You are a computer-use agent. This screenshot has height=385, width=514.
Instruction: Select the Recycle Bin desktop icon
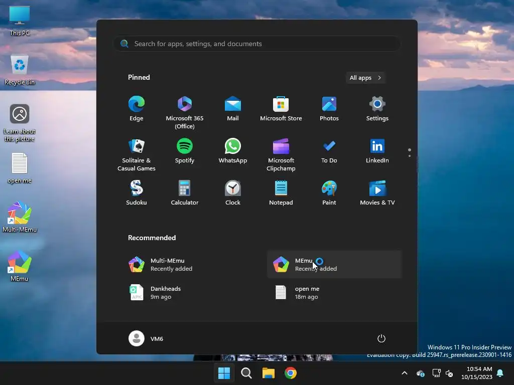click(20, 70)
